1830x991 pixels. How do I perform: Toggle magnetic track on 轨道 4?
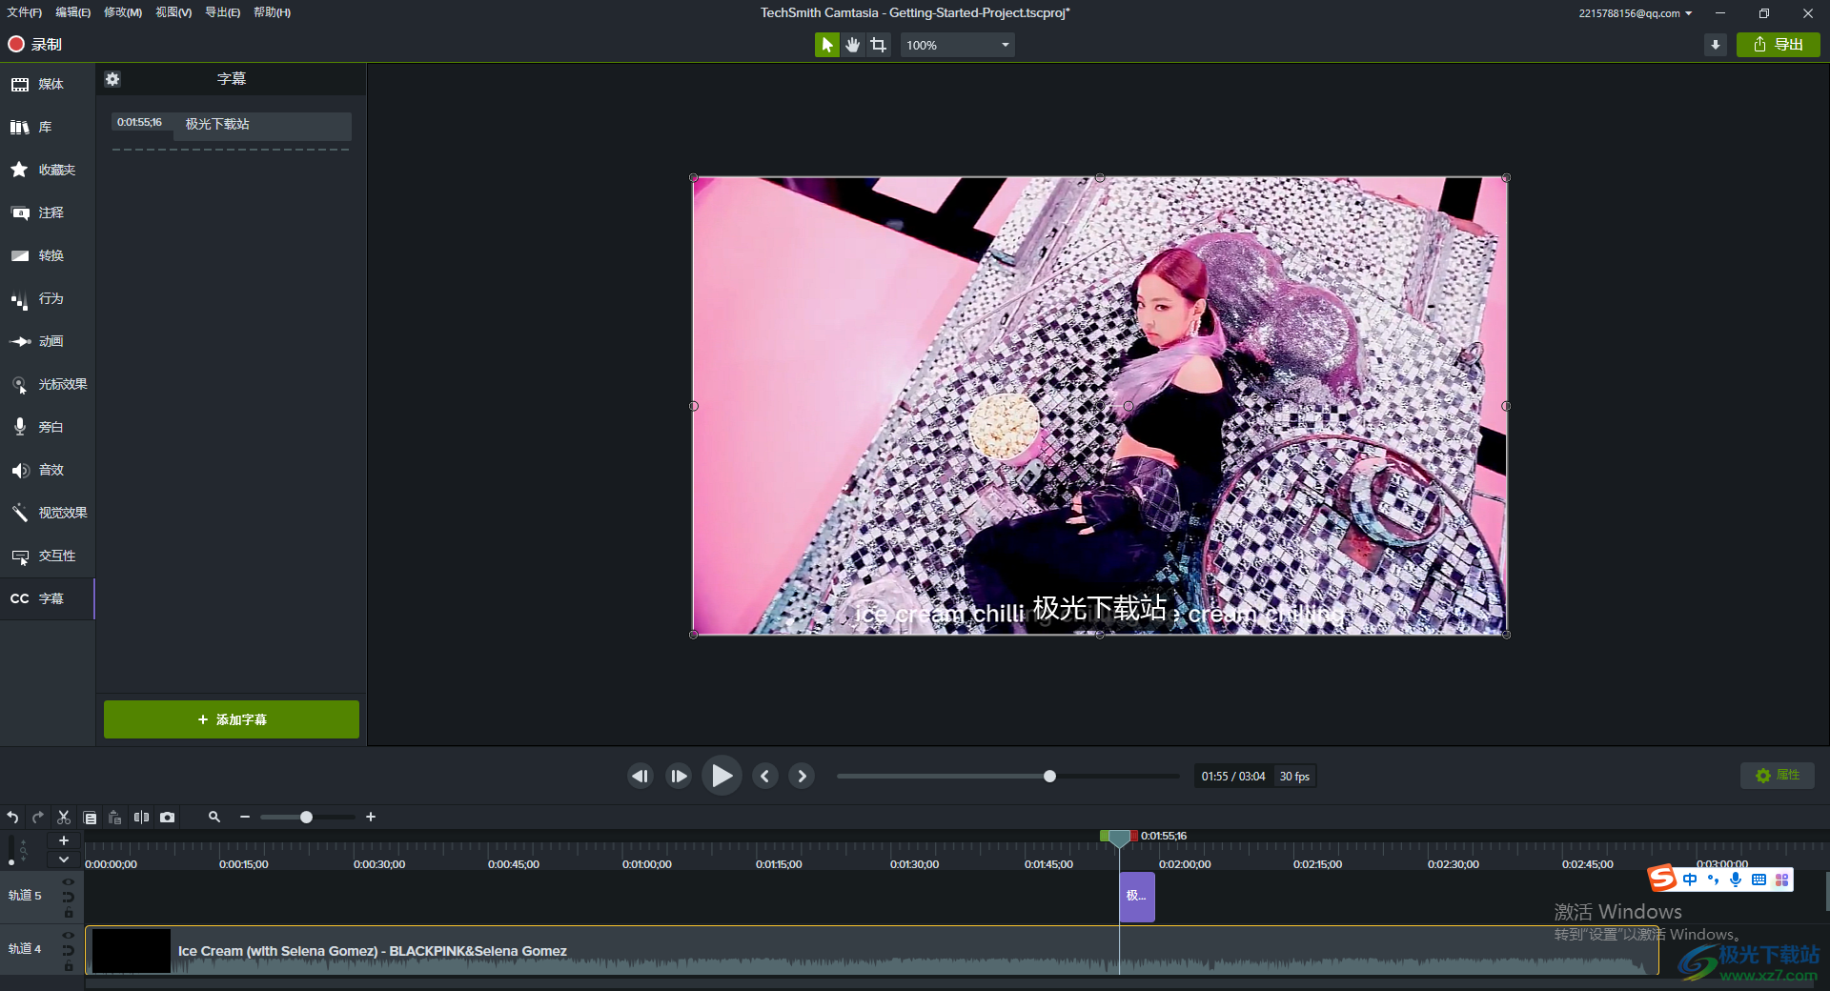point(69,950)
